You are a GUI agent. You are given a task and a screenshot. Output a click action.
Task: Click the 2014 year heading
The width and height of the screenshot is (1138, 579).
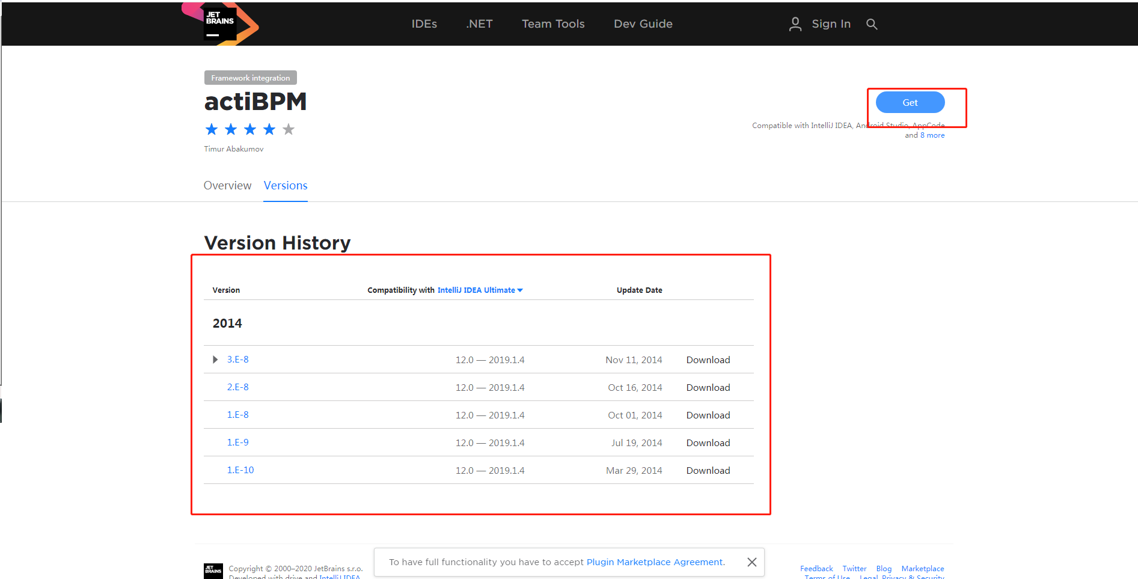coord(227,323)
